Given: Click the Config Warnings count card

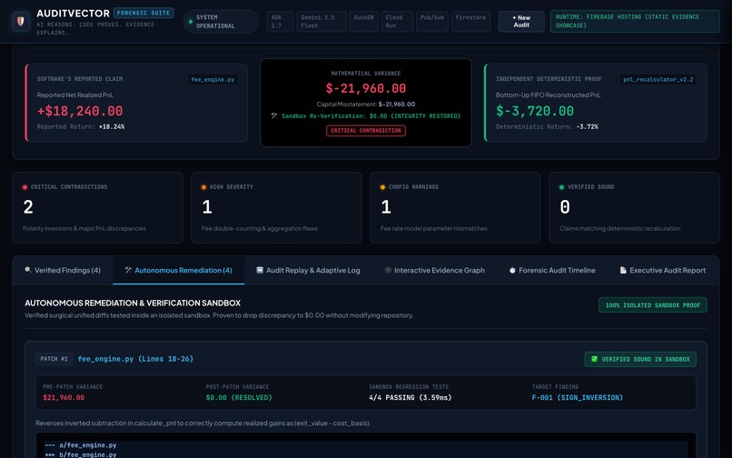Looking at the screenshot, I should click(455, 207).
